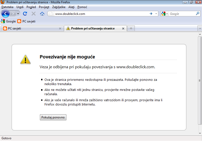Click the vertical scrollbar up arrow

pos(200,34)
